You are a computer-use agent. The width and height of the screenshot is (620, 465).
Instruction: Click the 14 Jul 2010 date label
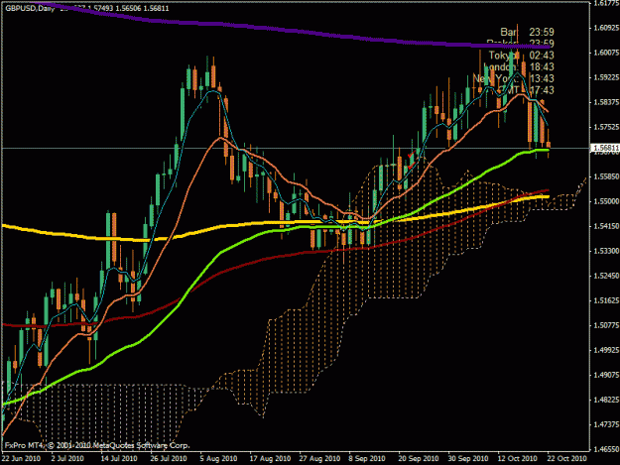119,458
